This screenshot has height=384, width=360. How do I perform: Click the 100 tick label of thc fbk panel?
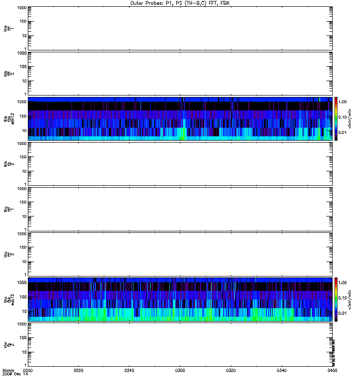(x=23, y=297)
